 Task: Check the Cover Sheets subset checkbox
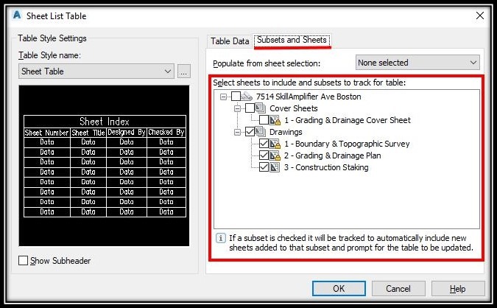pos(250,108)
